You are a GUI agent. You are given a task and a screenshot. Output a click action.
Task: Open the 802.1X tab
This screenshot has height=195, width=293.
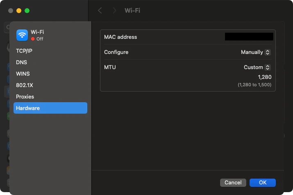25,85
